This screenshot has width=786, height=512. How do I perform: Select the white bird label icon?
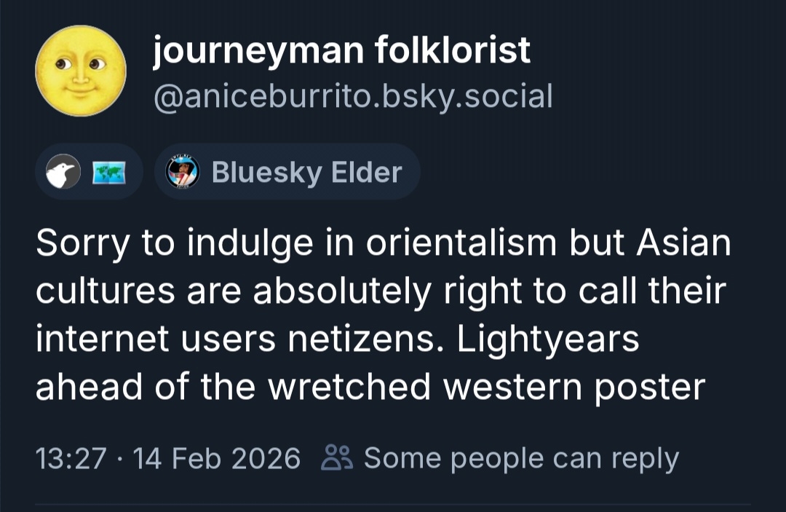64,173
